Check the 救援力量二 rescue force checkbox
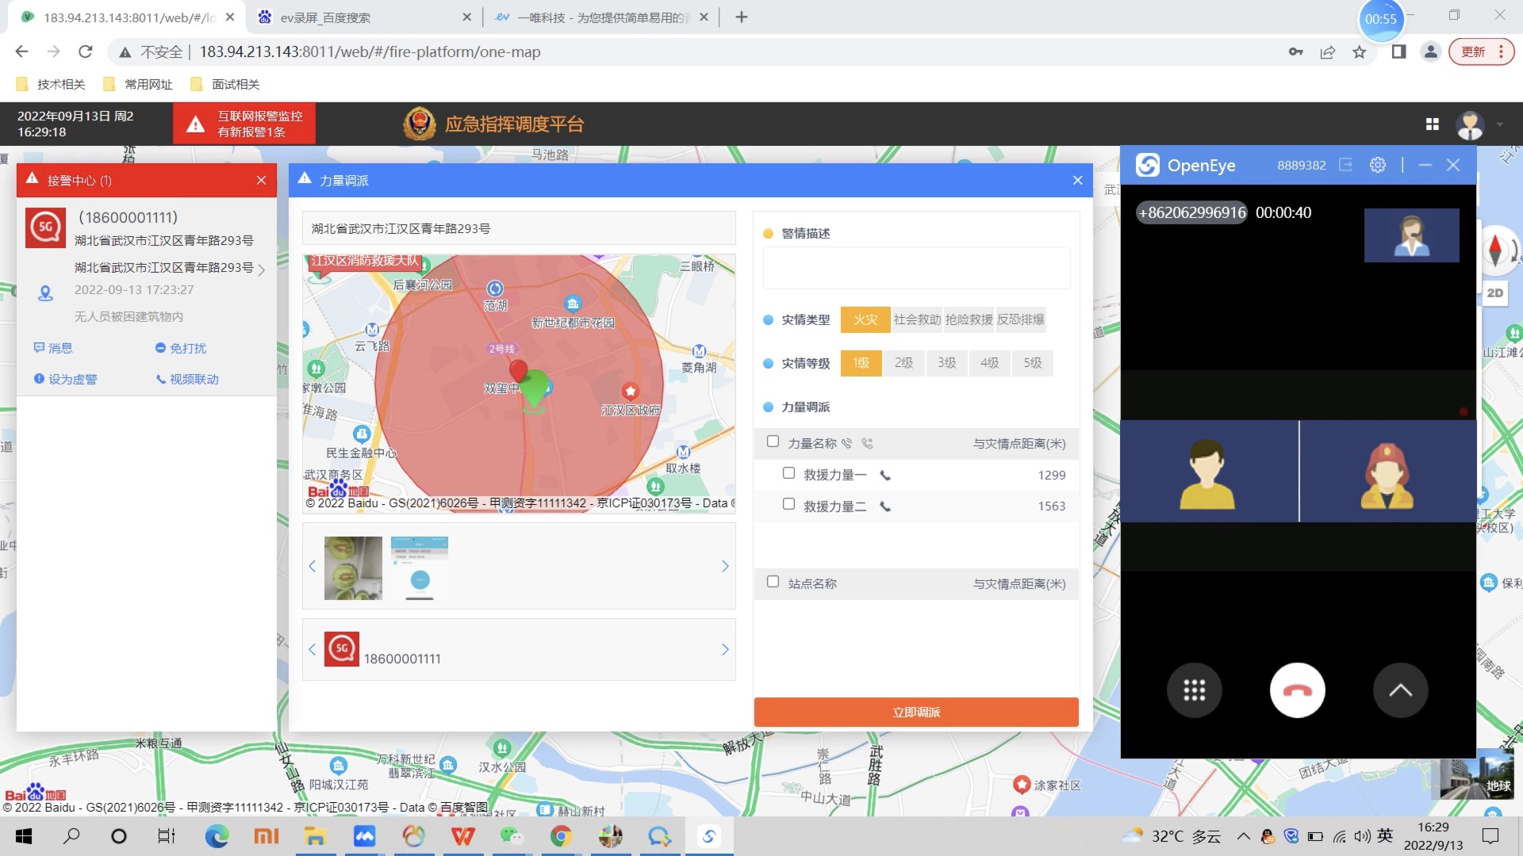The width and height of the screenshot is (1523, 856). 788,504
